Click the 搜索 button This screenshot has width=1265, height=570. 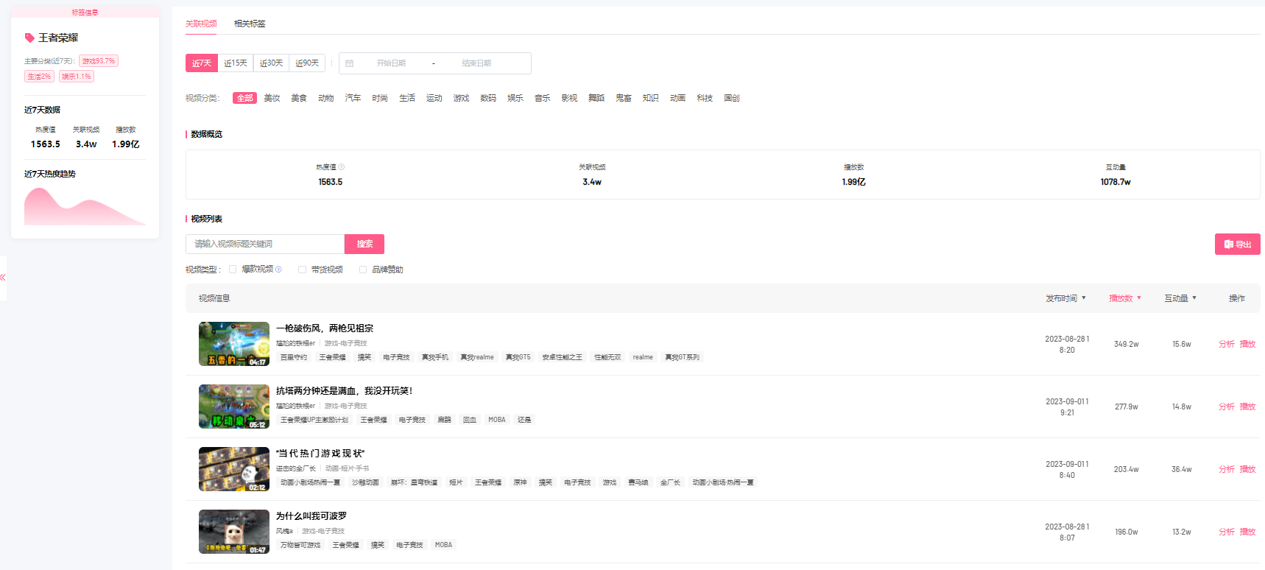[364, 244]
